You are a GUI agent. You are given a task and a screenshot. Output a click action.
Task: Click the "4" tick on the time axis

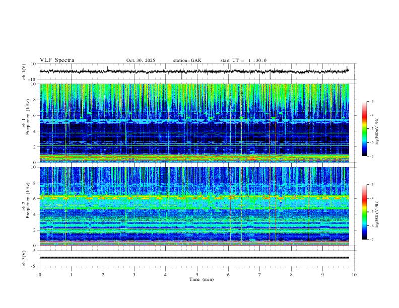(x=166, y=275)
